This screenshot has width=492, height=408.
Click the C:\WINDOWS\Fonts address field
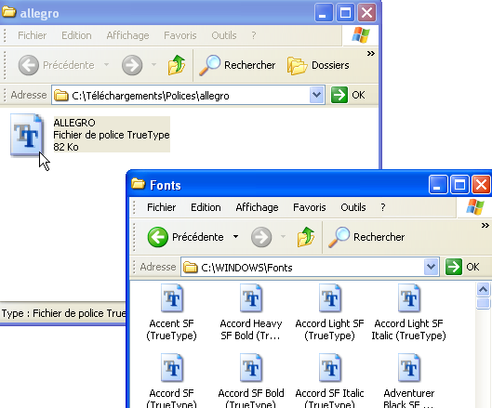pyautogui.click(x=310, y=267)
